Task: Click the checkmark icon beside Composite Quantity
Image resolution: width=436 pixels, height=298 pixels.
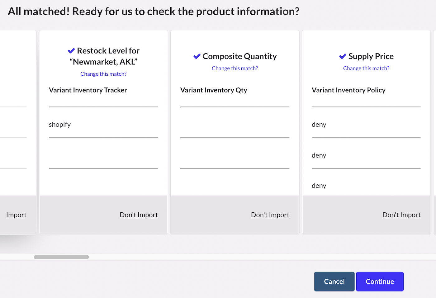Action: click(197, 56)
